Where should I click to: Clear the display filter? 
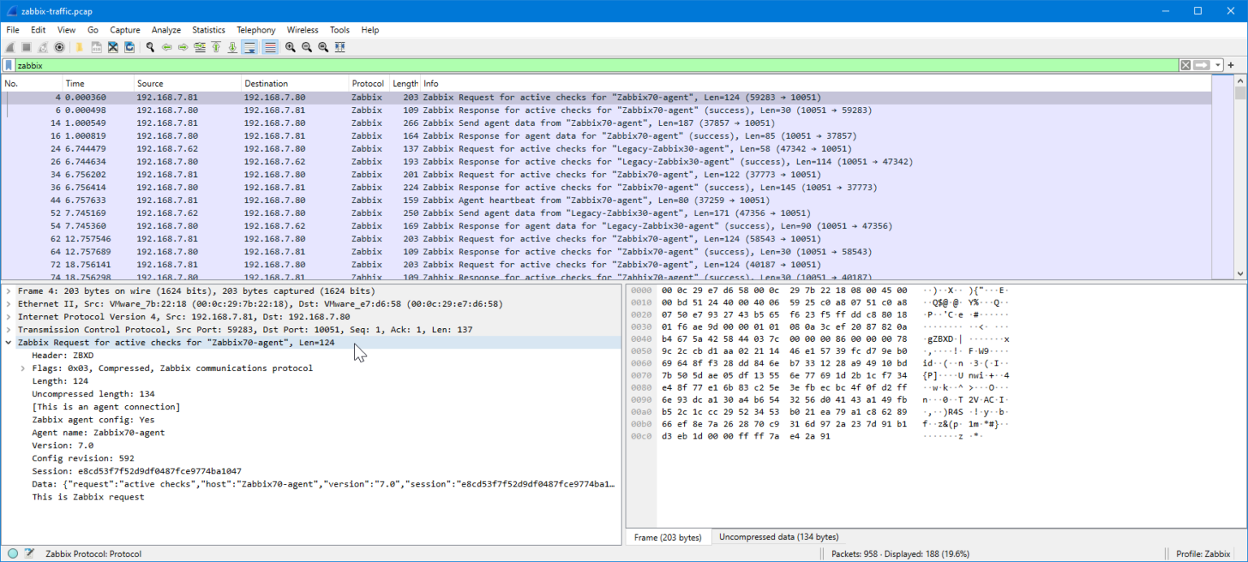point(1185,65)
